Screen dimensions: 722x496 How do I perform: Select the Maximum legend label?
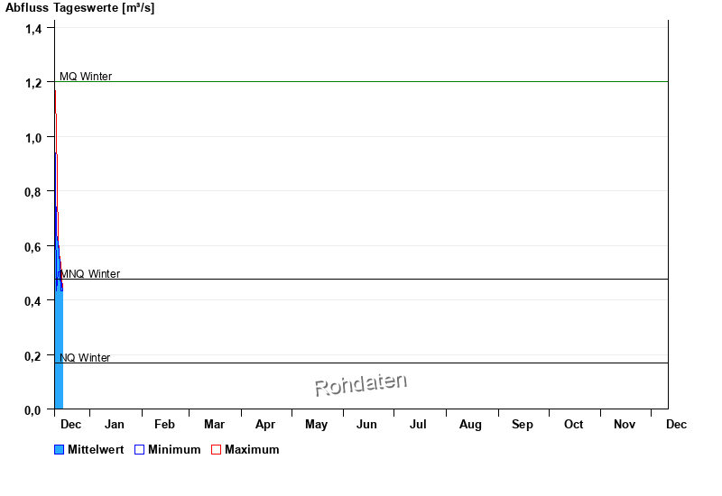point(252,450)
